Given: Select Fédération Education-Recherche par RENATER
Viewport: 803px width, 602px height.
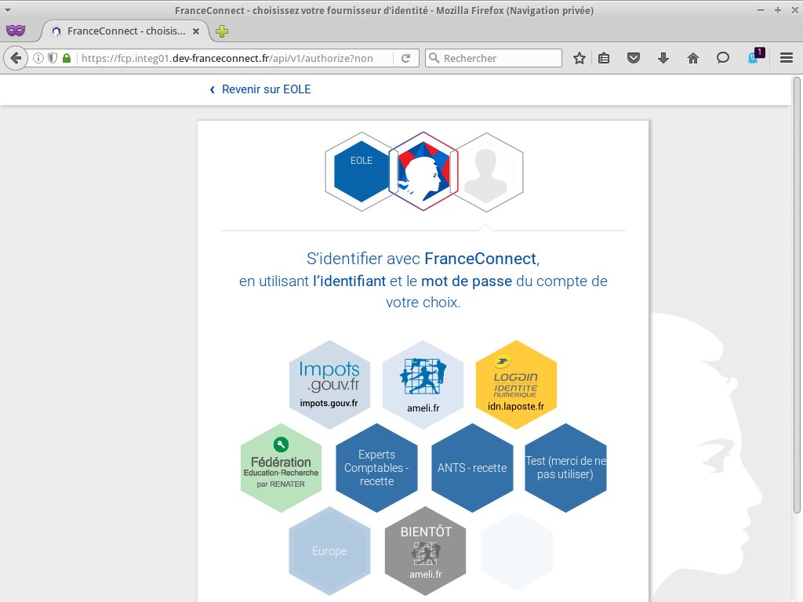Looking at the screenshot, I should pyautogui.click(x=282, y=468).
